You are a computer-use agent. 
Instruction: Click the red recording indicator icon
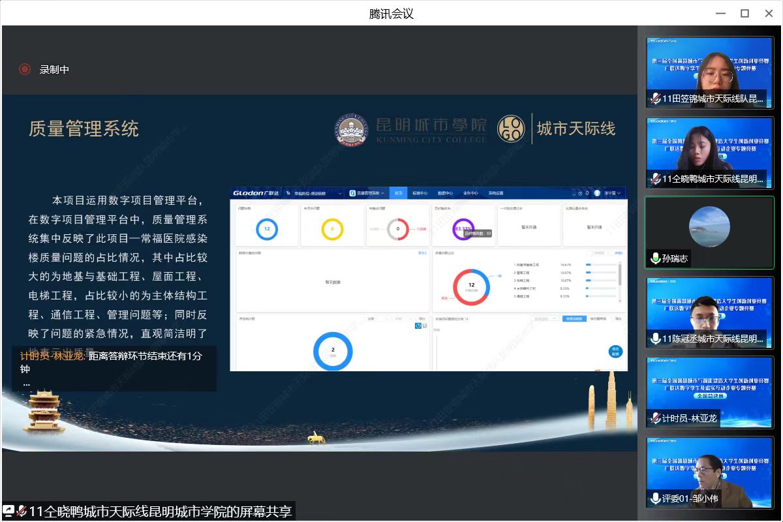pyautogui.click(x=25, y=69)
